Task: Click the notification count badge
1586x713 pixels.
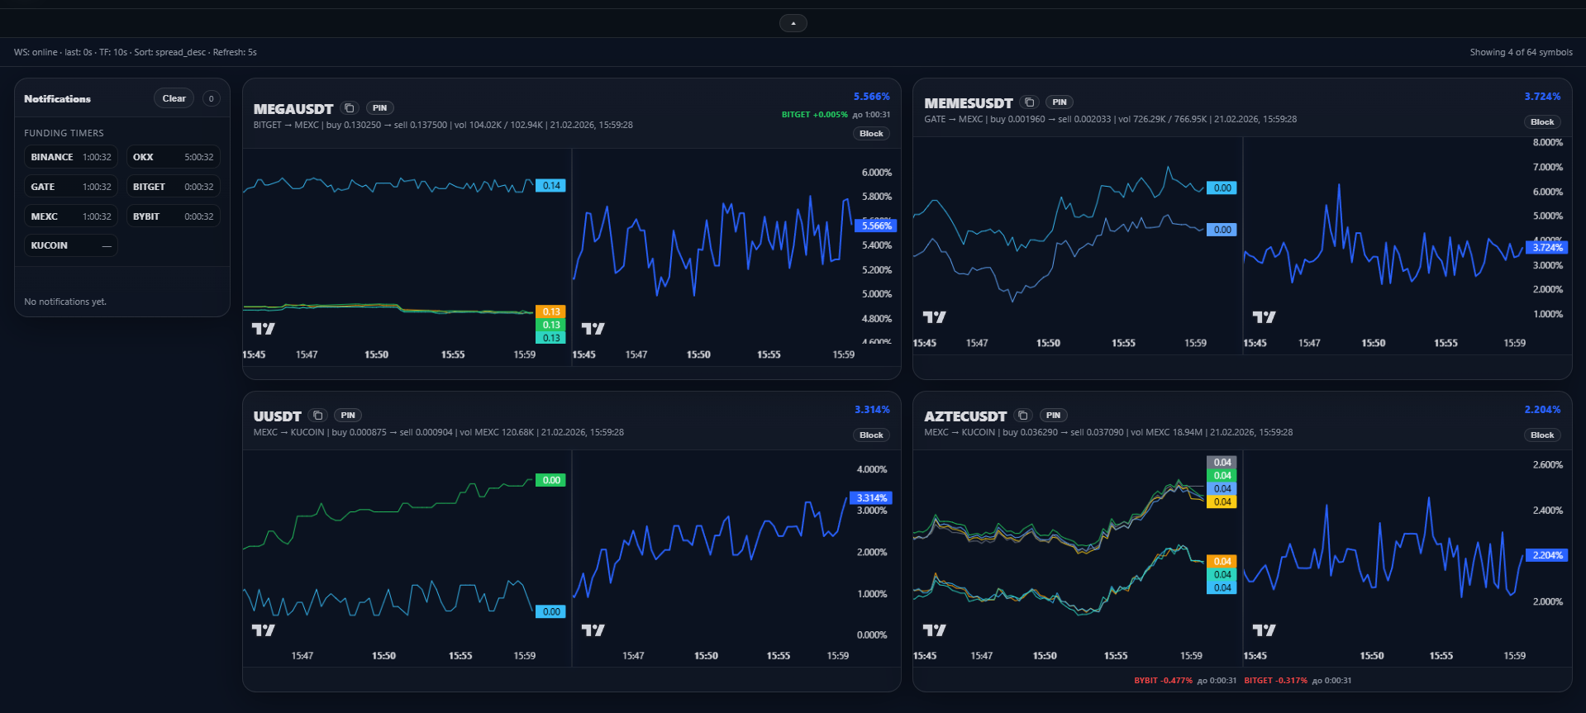Action: click(x=212, y=98)
